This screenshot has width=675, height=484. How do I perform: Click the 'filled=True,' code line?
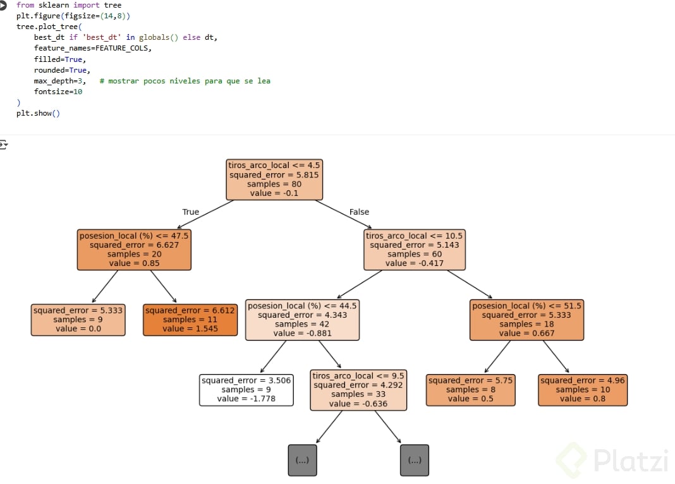60,59
